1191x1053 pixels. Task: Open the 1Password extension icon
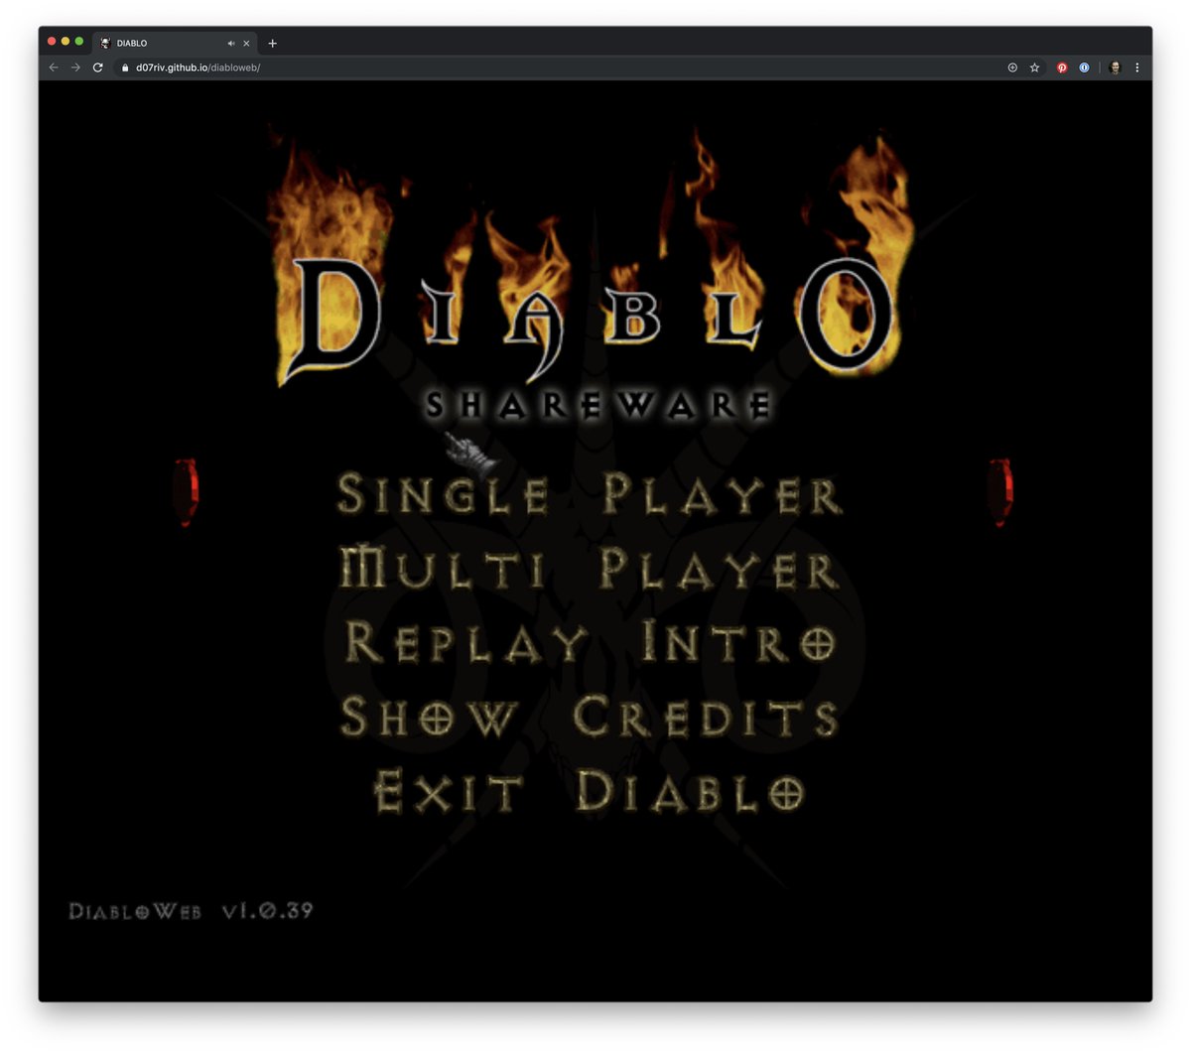[1084, 67]
